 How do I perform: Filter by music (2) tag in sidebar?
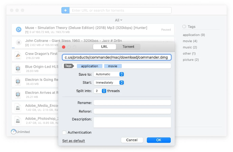pos(190,47)
